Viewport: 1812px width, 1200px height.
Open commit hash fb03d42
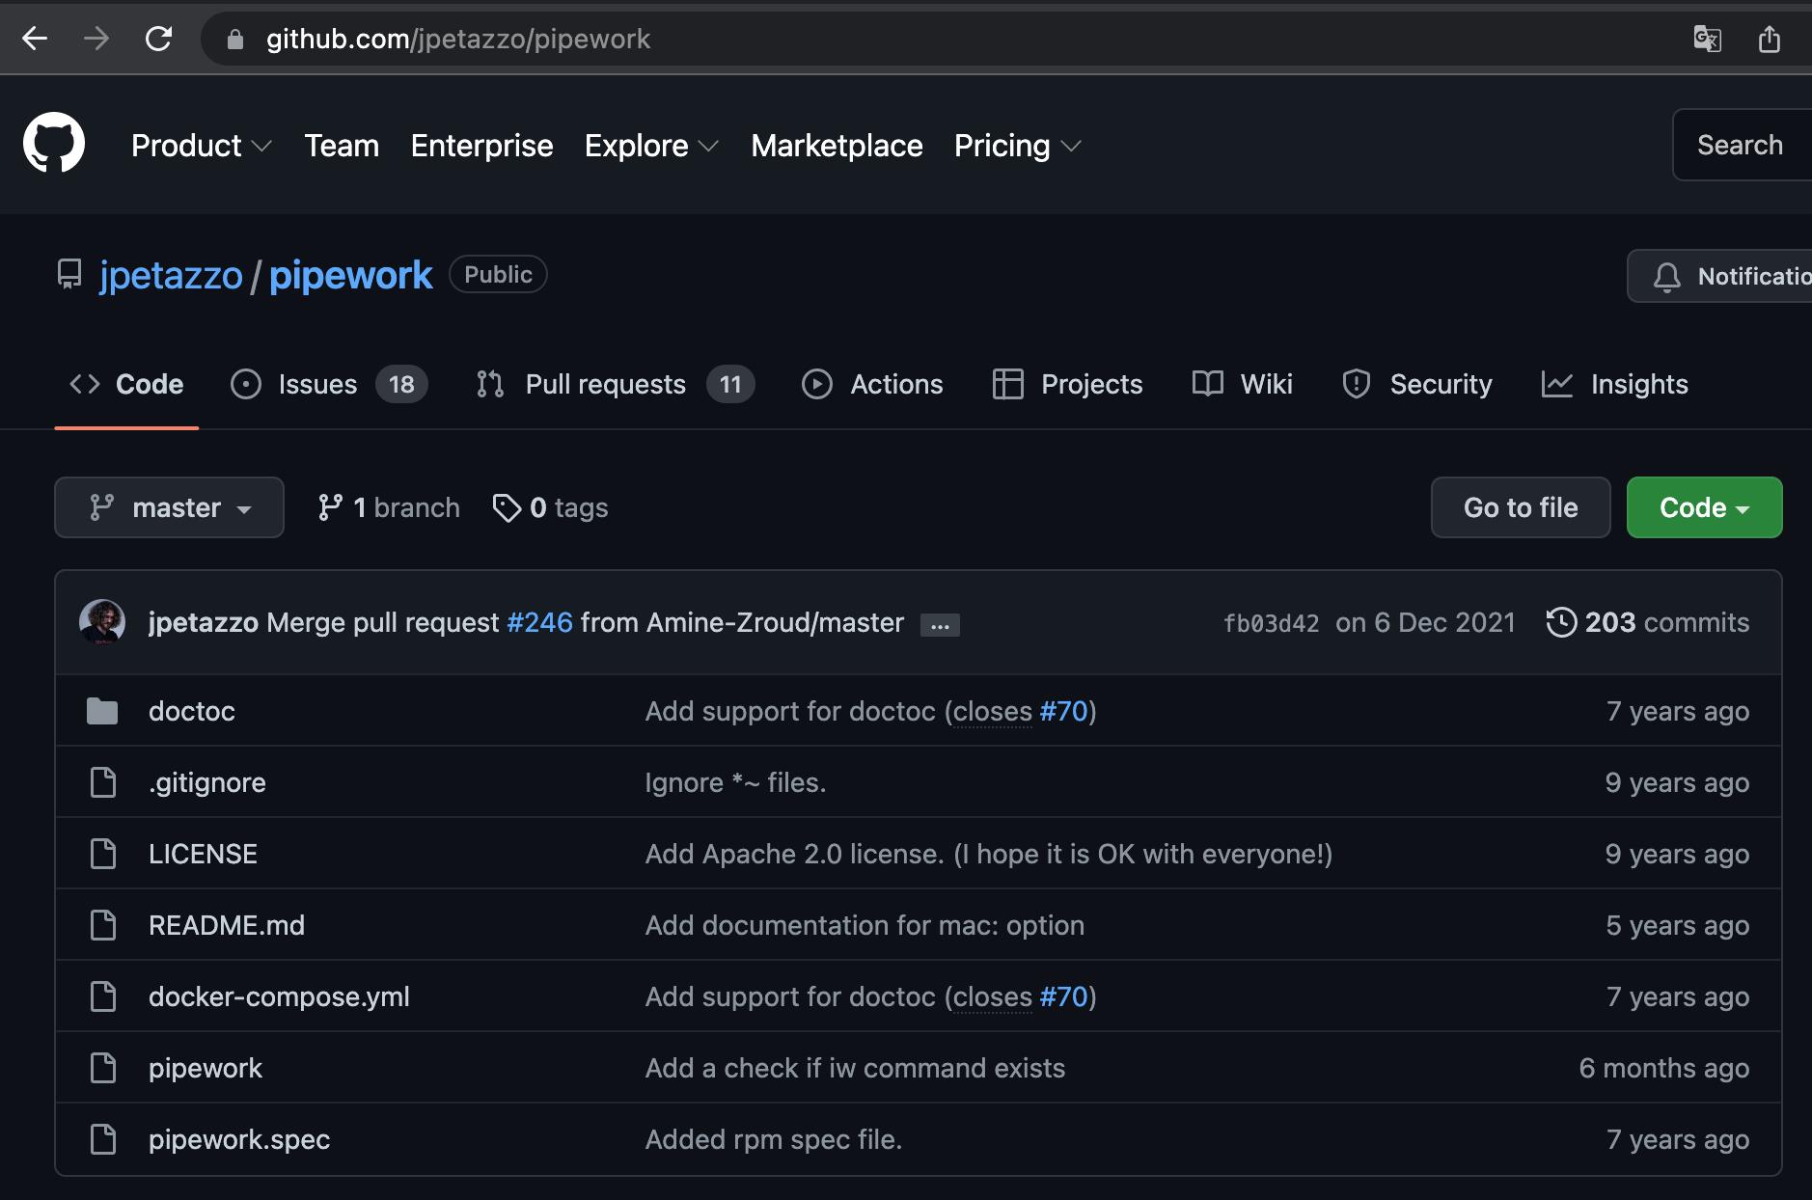click(x=1271, y=623)
